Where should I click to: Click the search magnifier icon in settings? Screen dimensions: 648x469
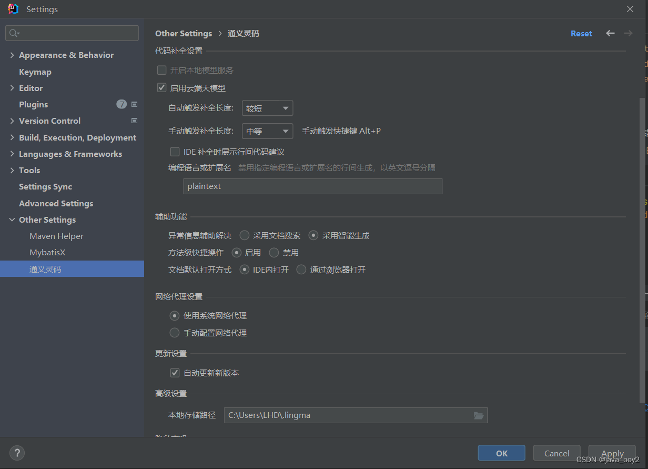14,33
